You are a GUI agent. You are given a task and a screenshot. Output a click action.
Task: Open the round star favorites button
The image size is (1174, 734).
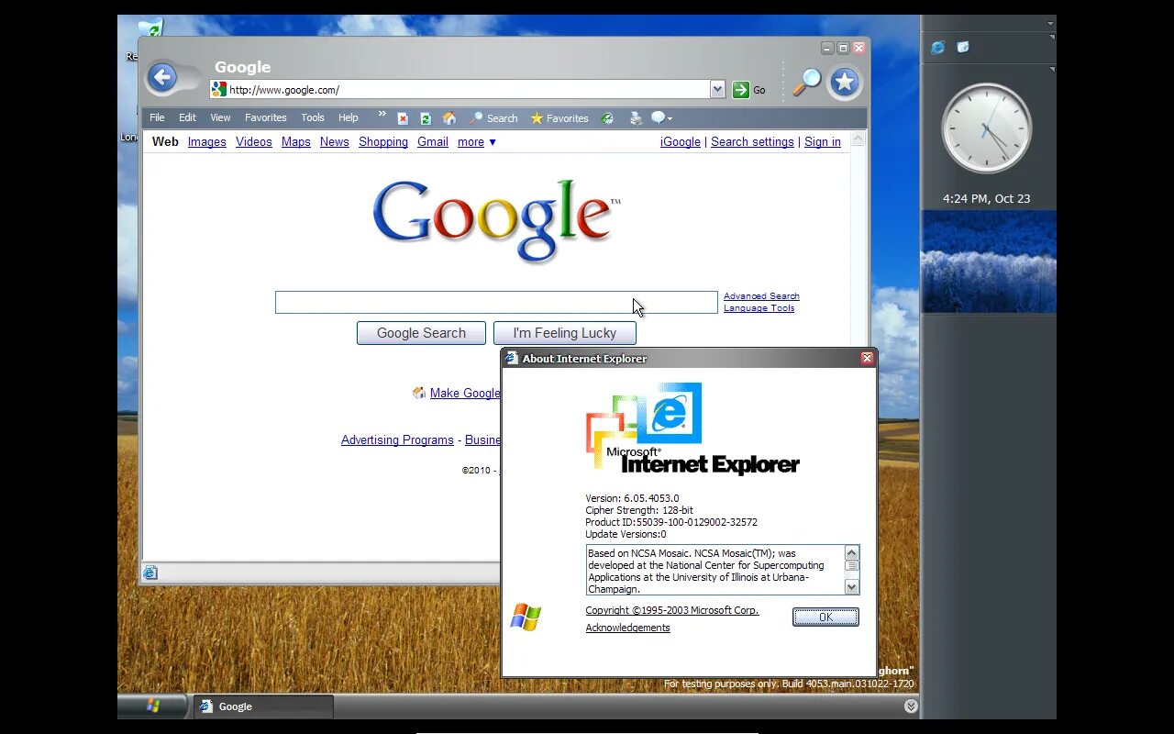coord(845,83)
